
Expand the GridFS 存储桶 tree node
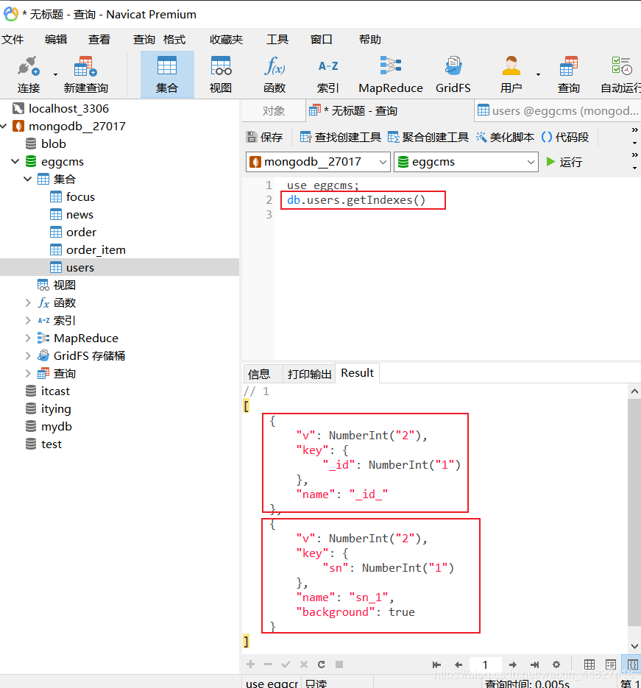(x=28, y=355)
